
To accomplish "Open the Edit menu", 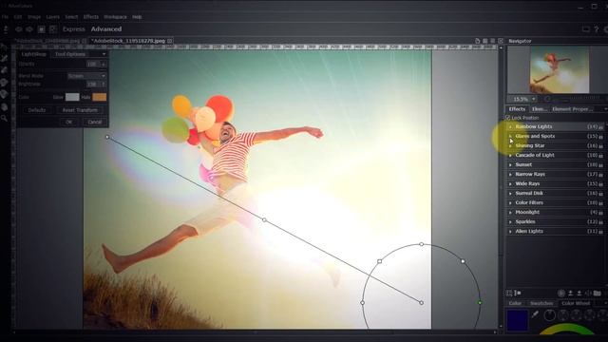I will (18, 17).
